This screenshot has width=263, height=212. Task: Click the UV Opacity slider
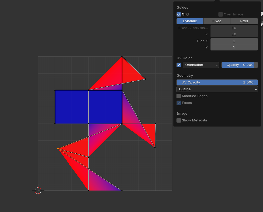pyautogui.click(x=217, y=82)
